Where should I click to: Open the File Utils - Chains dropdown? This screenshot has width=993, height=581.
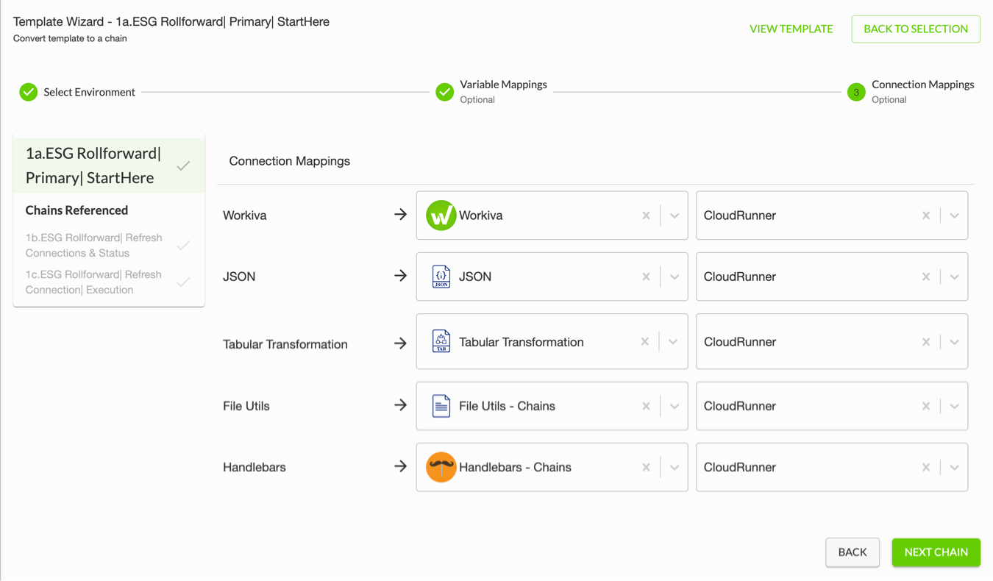click(x=674, y=405)
